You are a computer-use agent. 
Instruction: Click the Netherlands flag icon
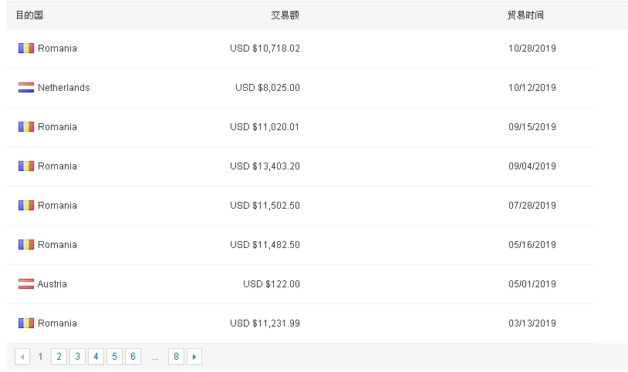click(26, 88)
